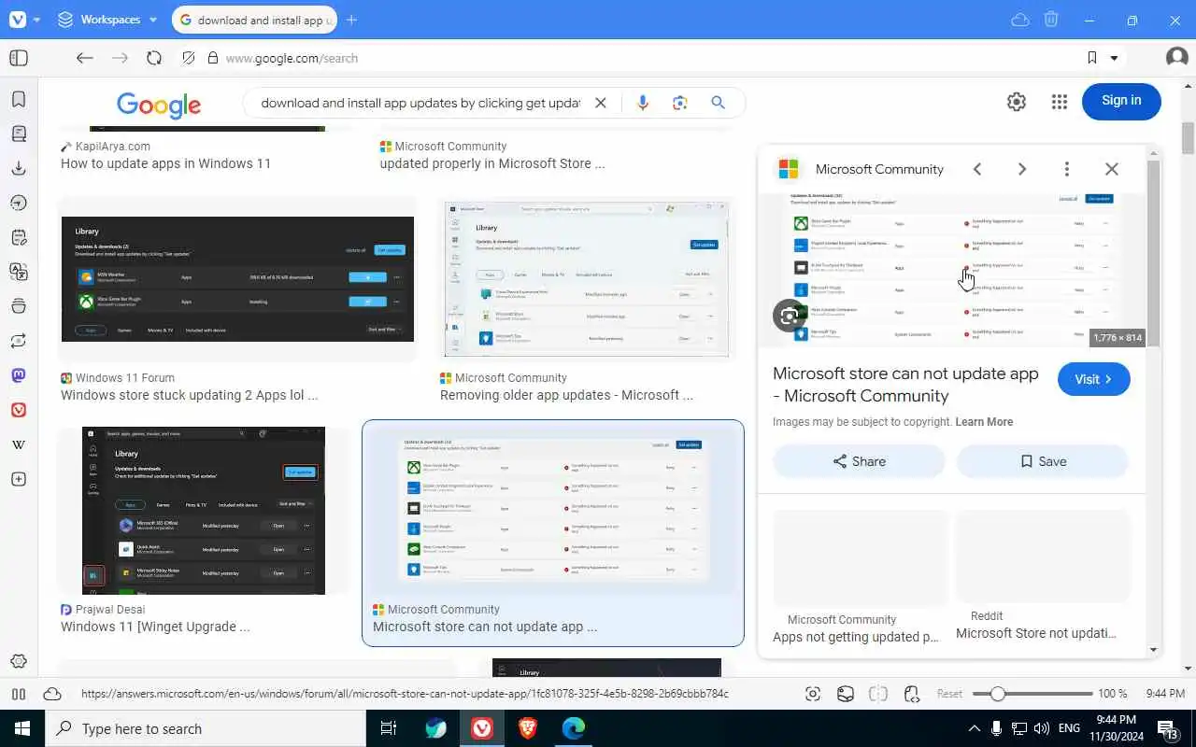Open 'How to update apps in Windows 11' result

(x=165, y=163)
